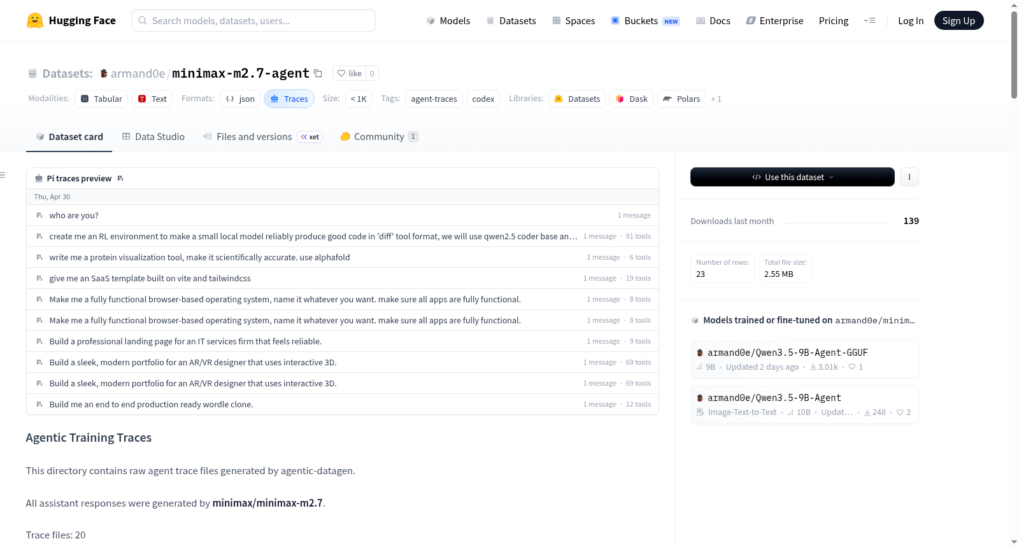Viewport: 1019px width, 548px height.
Task: Show additional libraries via + 1
Action: point(716,99)
